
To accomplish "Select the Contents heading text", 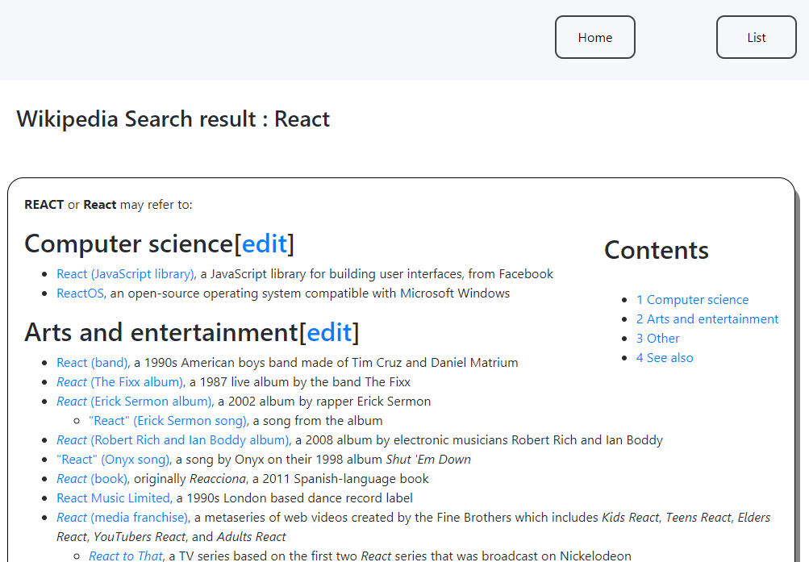I will click(x=657, y=251).
